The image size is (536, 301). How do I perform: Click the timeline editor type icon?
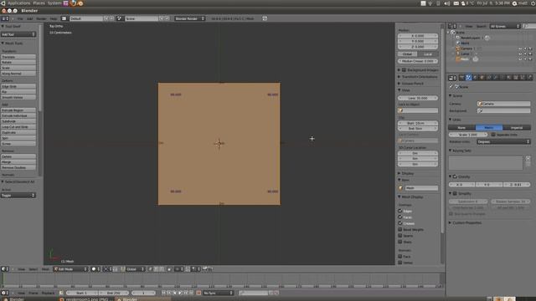click(5, 293)
